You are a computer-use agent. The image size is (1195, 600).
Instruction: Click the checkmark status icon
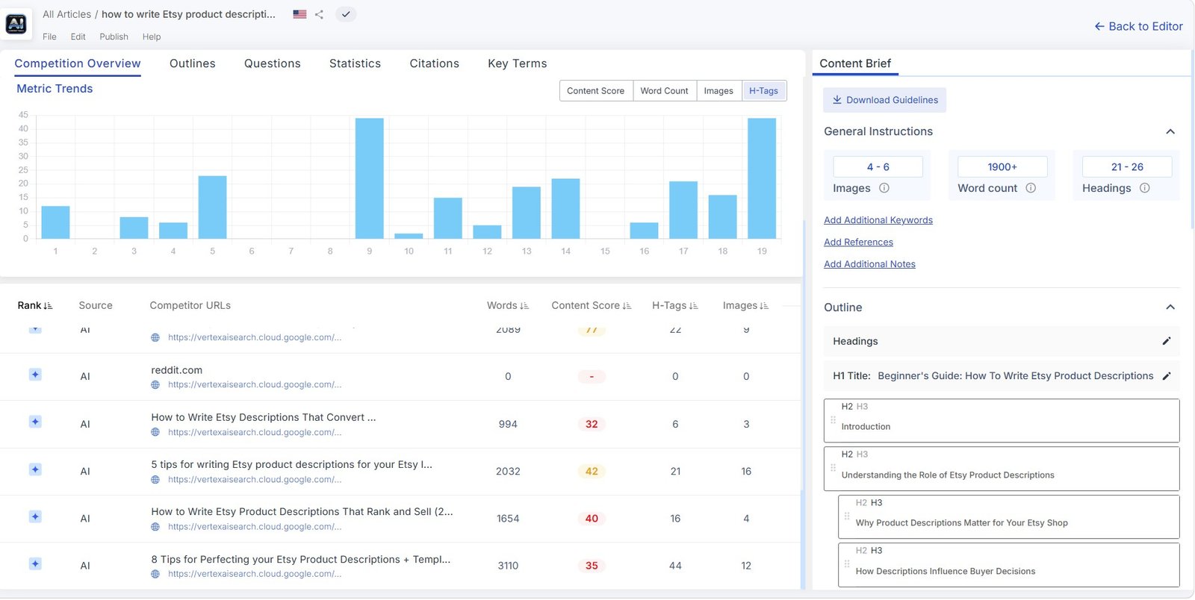tap(345, 14)
